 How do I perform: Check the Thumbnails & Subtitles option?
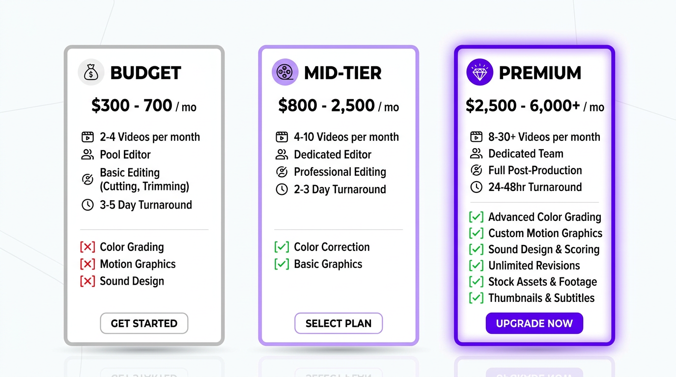(x=476, y=298)
